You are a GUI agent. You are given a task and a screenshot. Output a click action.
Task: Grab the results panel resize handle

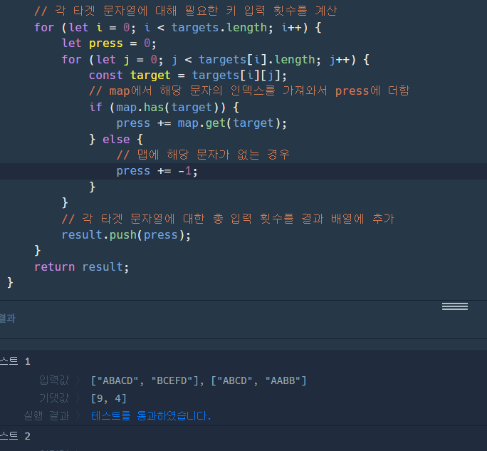455,306
